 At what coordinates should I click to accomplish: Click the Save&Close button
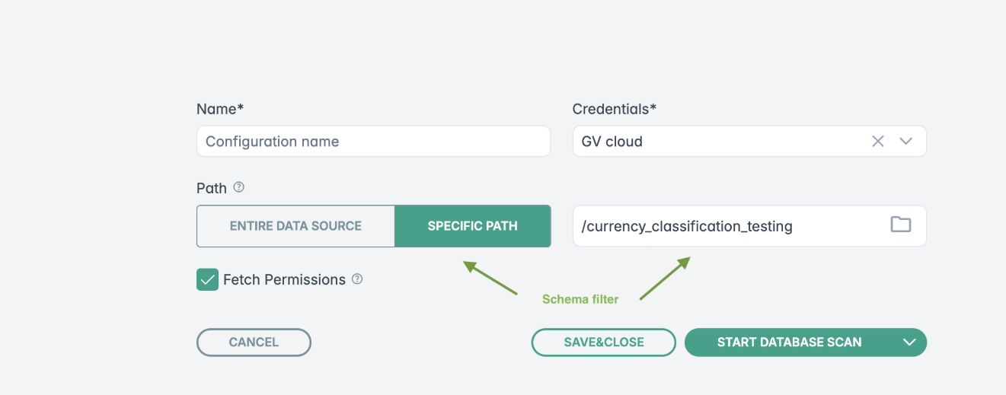point(603,342)
